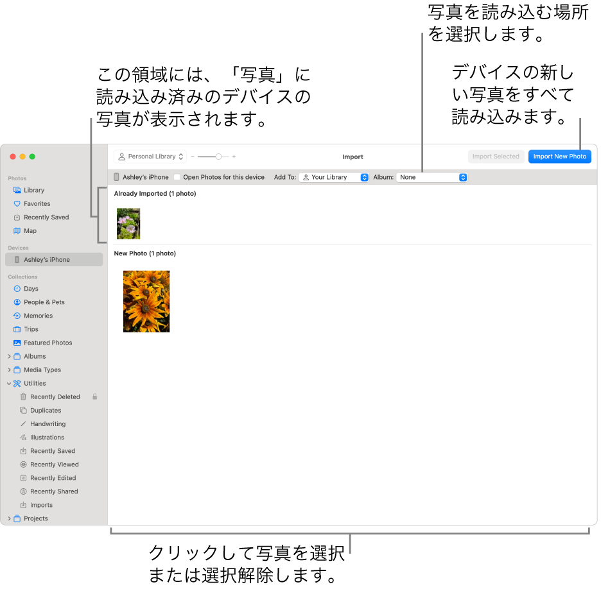Select the People & Pets icon
Screen dimensions: 601x589
click(x=17, y=303)
